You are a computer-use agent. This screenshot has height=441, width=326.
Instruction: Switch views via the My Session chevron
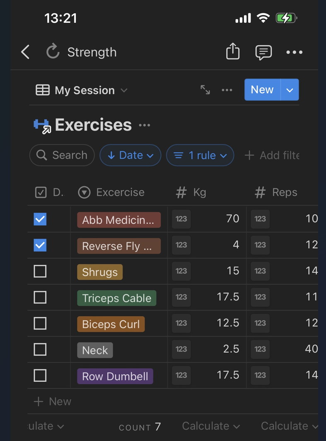[x=123, y=90]
